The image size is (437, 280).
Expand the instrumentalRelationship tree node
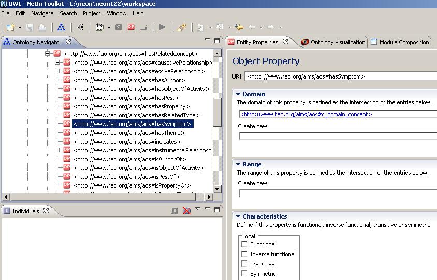click(57, 150)
